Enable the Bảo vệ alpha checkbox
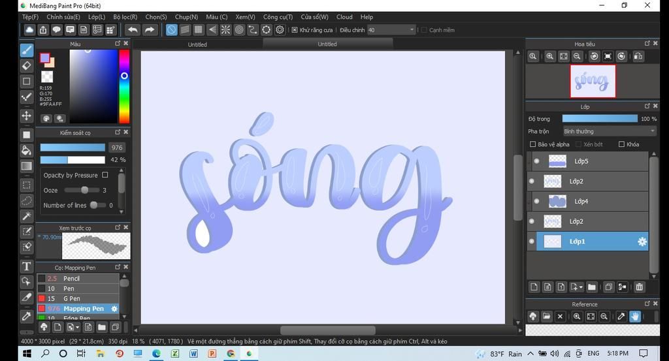 pyautogui.click(x=532, y=144)
